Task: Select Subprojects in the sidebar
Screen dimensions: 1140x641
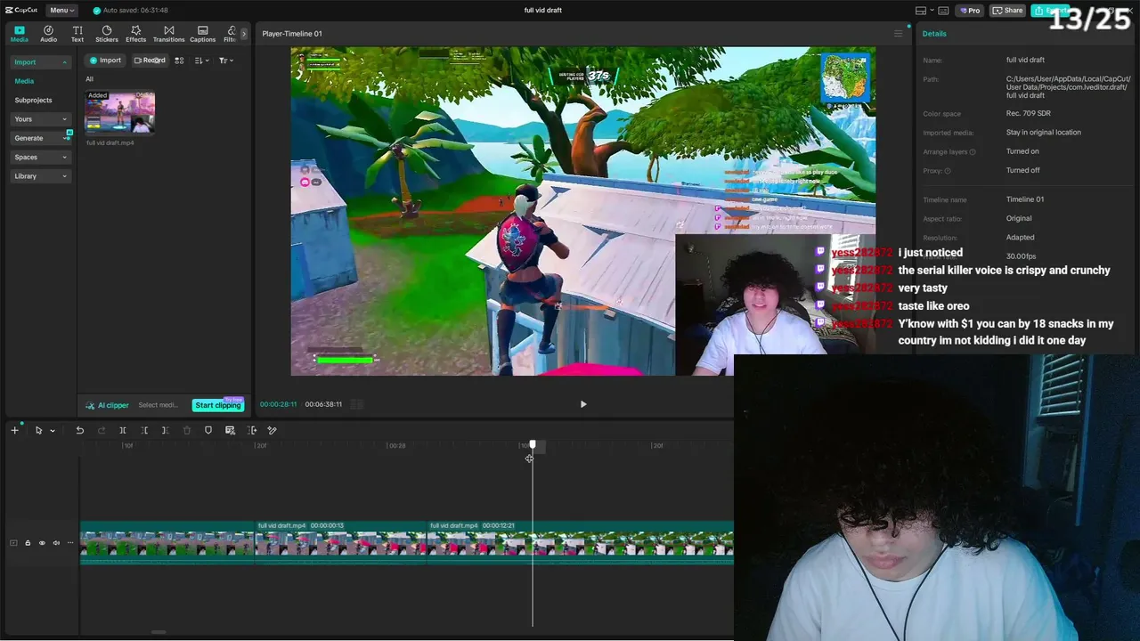Action: click(x=33, y=100)
